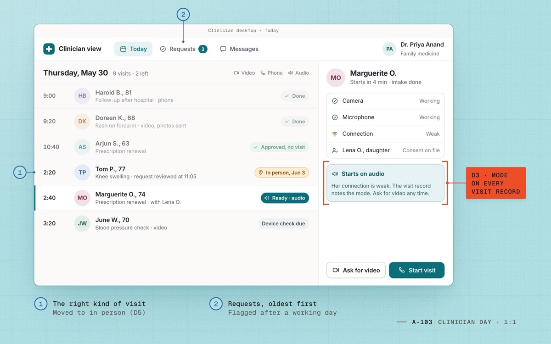This screenshot has height=344, width=551.
Task: Click the Consent on file status text
Action: coord(421,150)
